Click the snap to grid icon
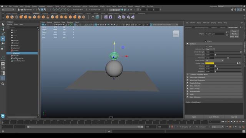This screenshot has height=138, width=246. click(x=53, y=10)
